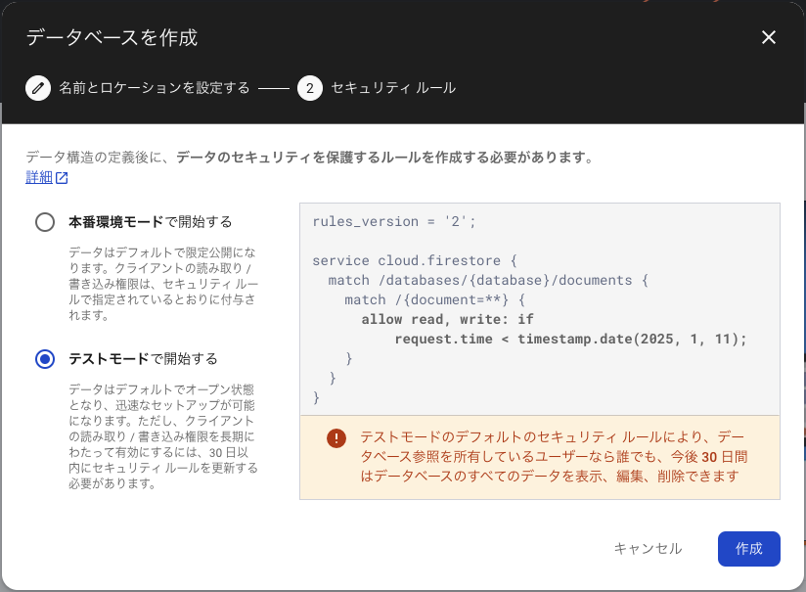Close the データベースを作成 dialog with the X

(768, 37)
